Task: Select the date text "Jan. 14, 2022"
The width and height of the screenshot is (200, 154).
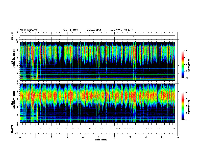Action: tap(70, 30)
